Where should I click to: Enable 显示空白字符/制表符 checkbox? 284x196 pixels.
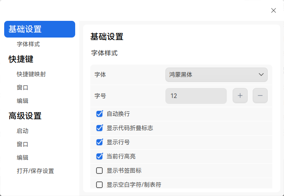pyautogui.click(x=99, y=185)
